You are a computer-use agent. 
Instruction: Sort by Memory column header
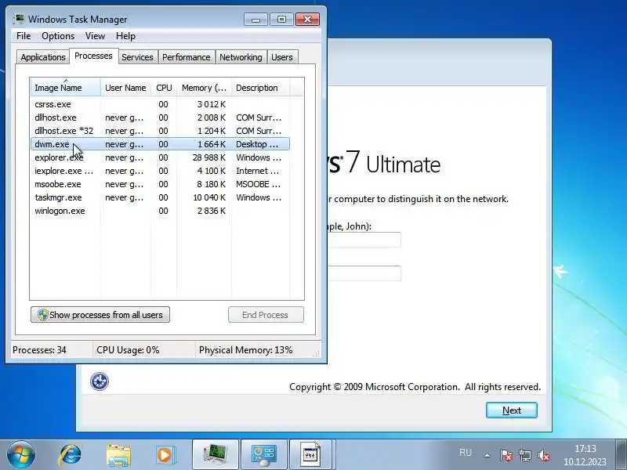(x=204, y=88)
